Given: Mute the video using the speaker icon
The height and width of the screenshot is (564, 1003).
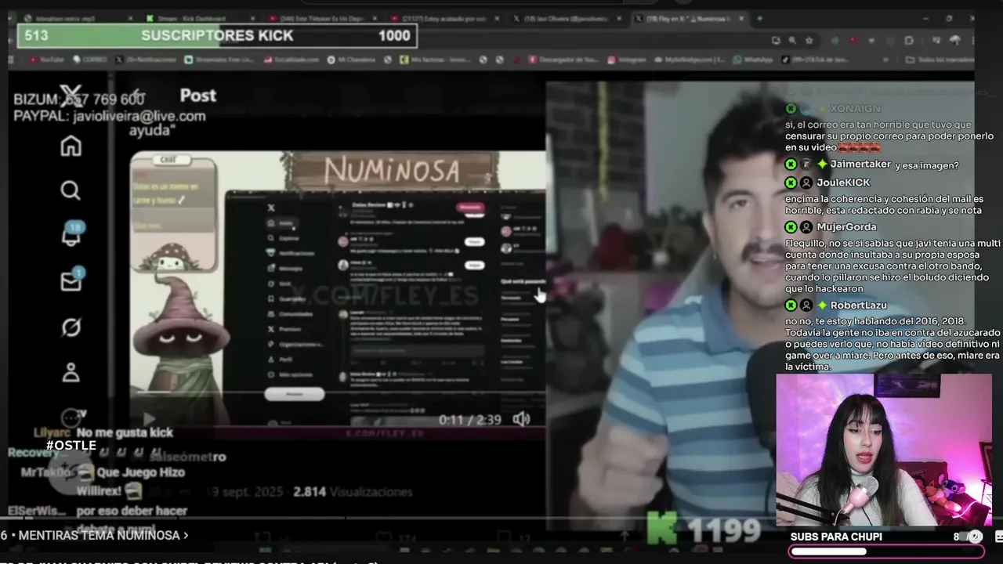Looking at the screenshot, I should [521, 419].
